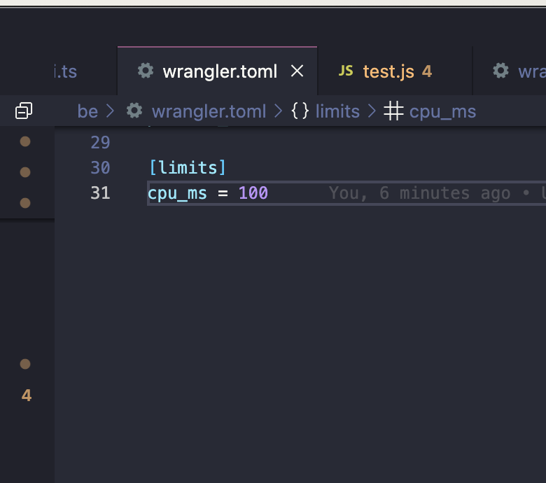Click line number 29 in the gutter

click(100, 142)
